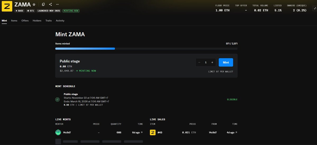Increase mint quantity with plus button
The width and height of the screenshot is (317, 145).
click(212, 63)
